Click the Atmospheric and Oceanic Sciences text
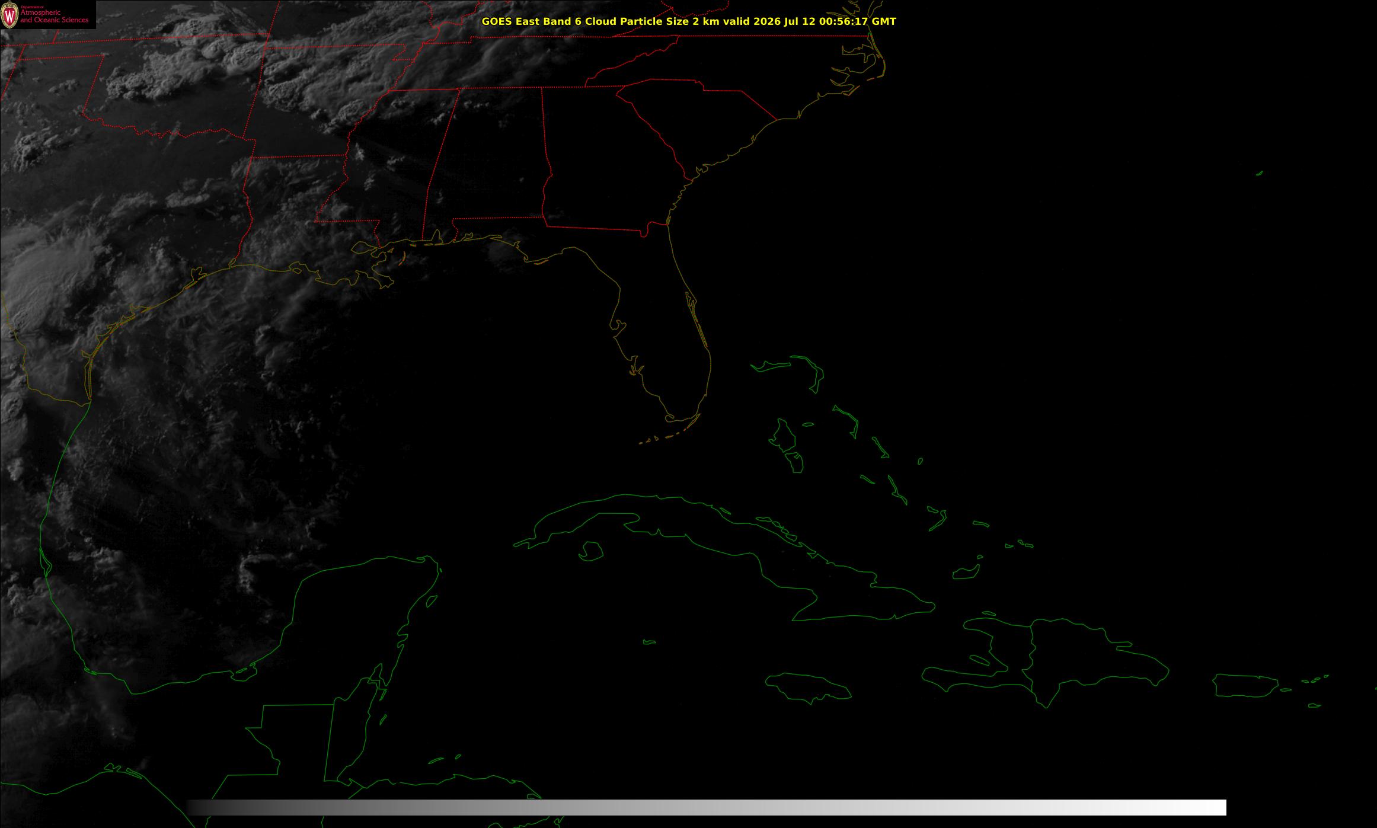The image size is (1377, 828). (55, 17)
